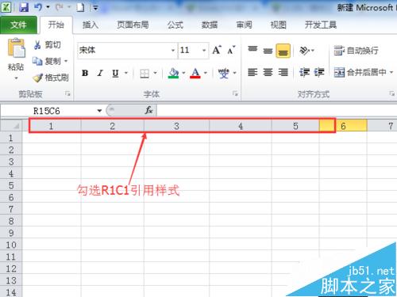Click the Undo icon in quick access toolbar
397x297 pixels.
tap(38, 7)
